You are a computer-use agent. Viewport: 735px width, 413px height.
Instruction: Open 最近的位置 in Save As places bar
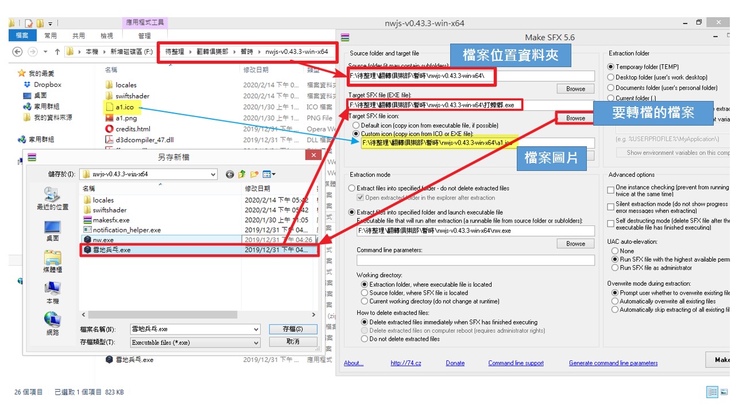pos(52,198)
